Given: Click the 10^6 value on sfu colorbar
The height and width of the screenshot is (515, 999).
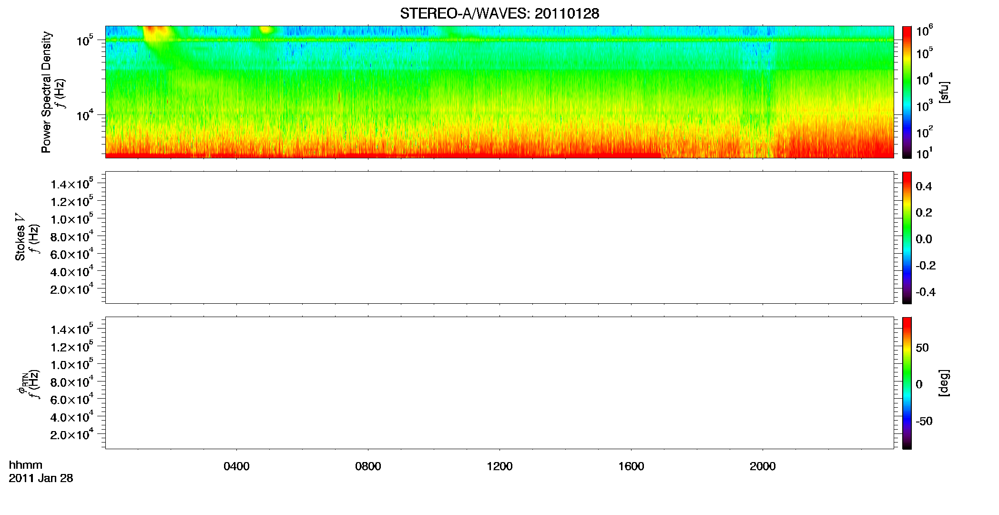Looking at the screenshot, I should (925, 31).
